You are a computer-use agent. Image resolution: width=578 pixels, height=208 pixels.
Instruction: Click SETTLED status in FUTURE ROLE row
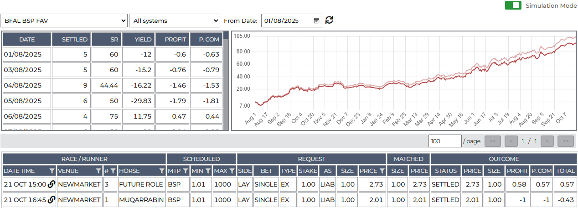pos(446,185)
